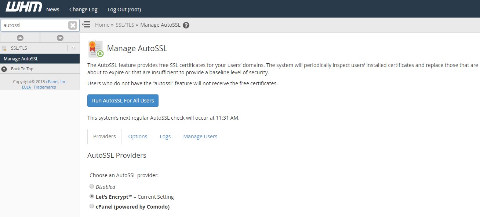
Task: Clear the autossl search box
Action: click(73, 25)
